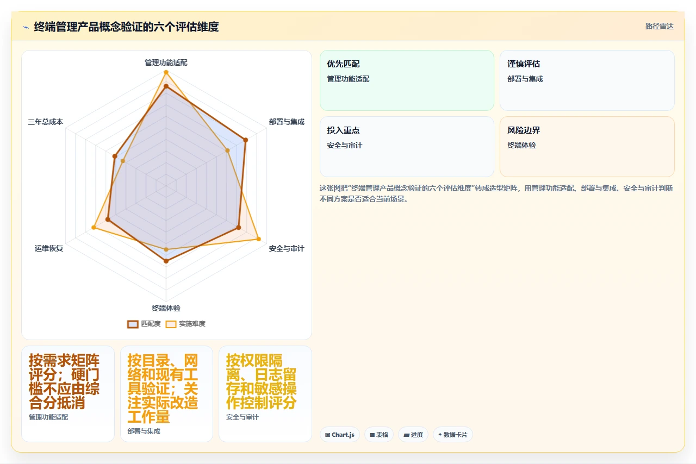Open the 风险边界 card
Screen dimensions: 696x464
(x=587, y=147)
